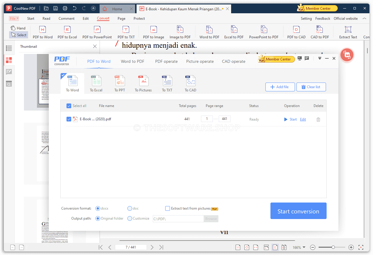Open Member Center in main title bar
This screenshot has height=255, width=373.
click(x=318, y=8)
